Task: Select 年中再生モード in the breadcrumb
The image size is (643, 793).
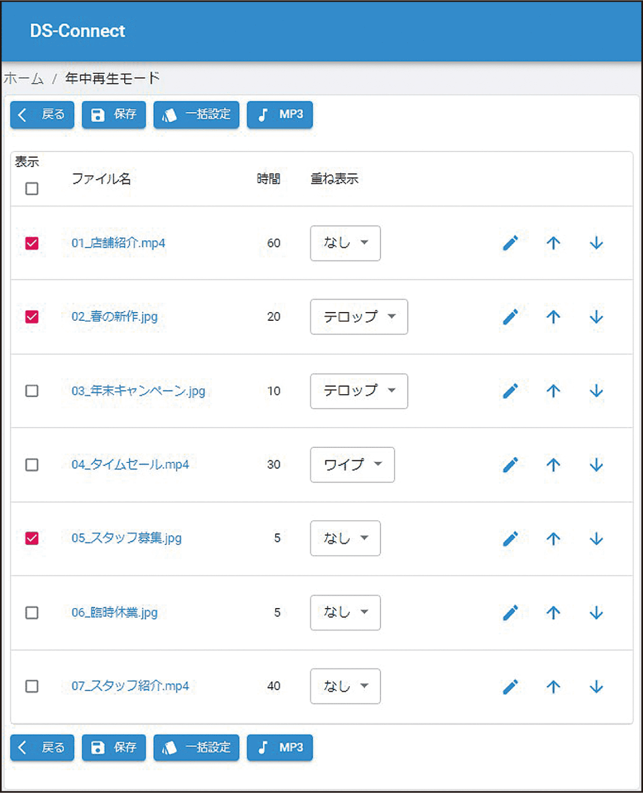Action: coord(111,79)
